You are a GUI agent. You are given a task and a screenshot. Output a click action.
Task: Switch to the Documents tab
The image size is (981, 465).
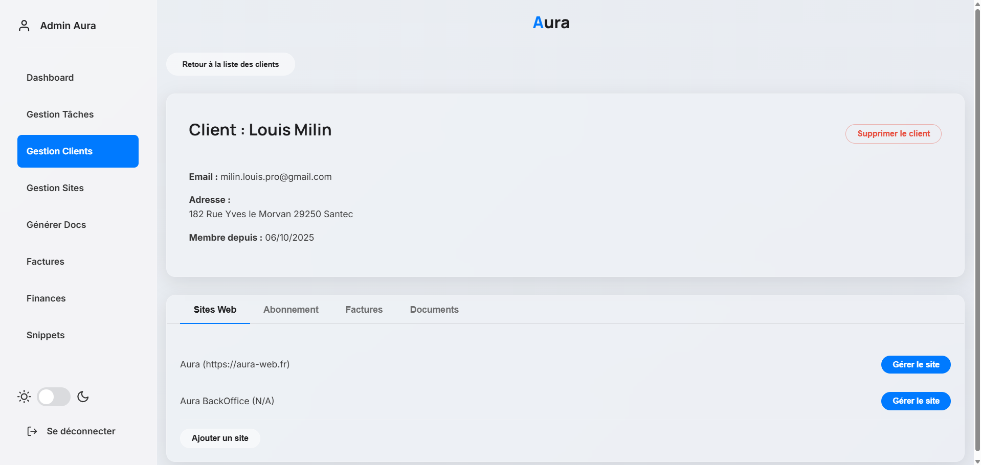(434, 309)
